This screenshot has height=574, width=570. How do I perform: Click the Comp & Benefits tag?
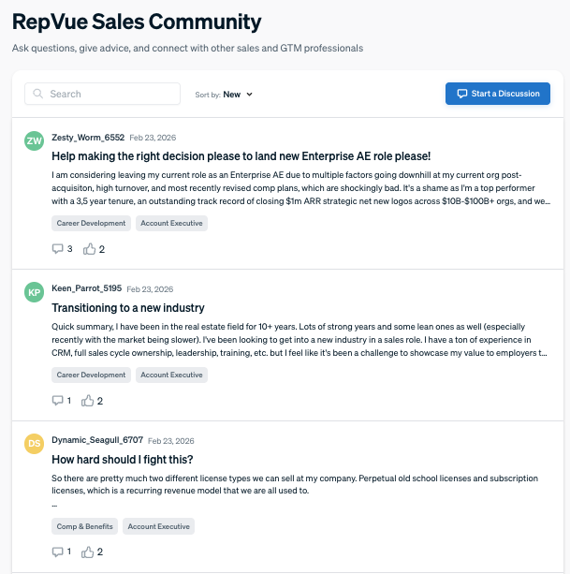tap(84, 526)
